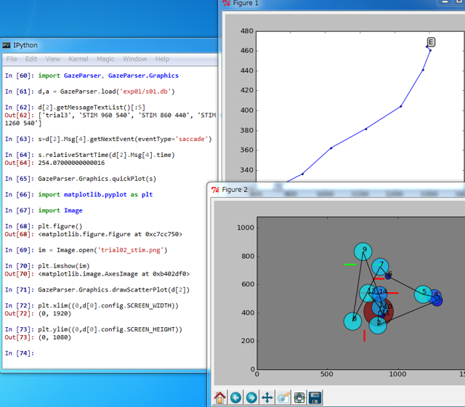Click the import matplotlib.pyplot as plt line
This screenshot has height=407, width=465.
pos(79,195)
